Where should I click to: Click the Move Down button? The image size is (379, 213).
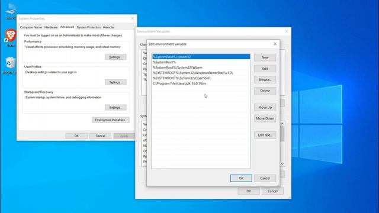coord(265,118)
